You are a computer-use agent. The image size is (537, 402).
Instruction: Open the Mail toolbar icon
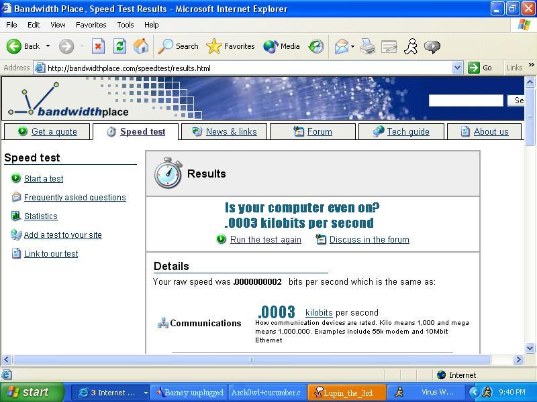pos(342,46)
